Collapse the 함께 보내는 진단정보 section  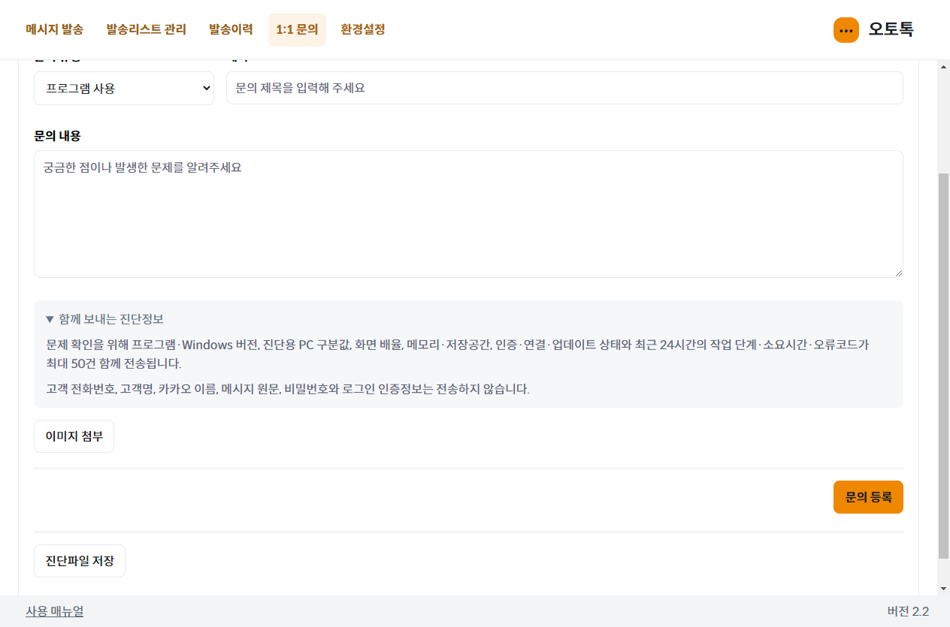(x=104, y=319)
